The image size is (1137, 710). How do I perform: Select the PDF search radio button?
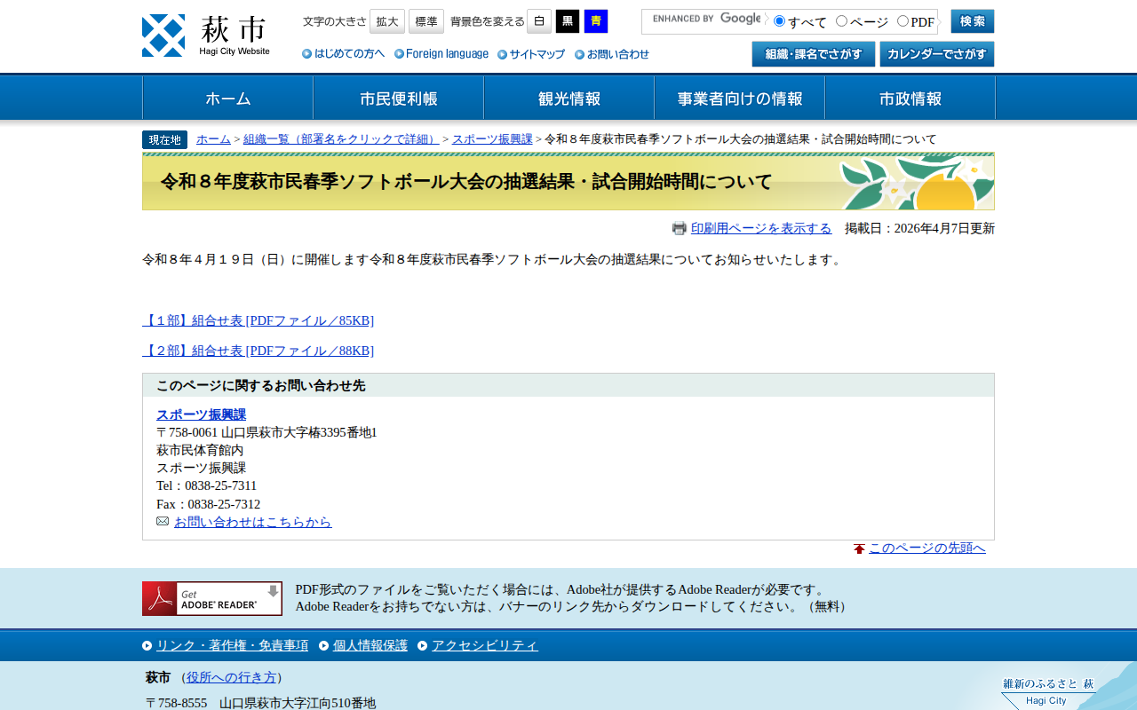pos(902,21)
